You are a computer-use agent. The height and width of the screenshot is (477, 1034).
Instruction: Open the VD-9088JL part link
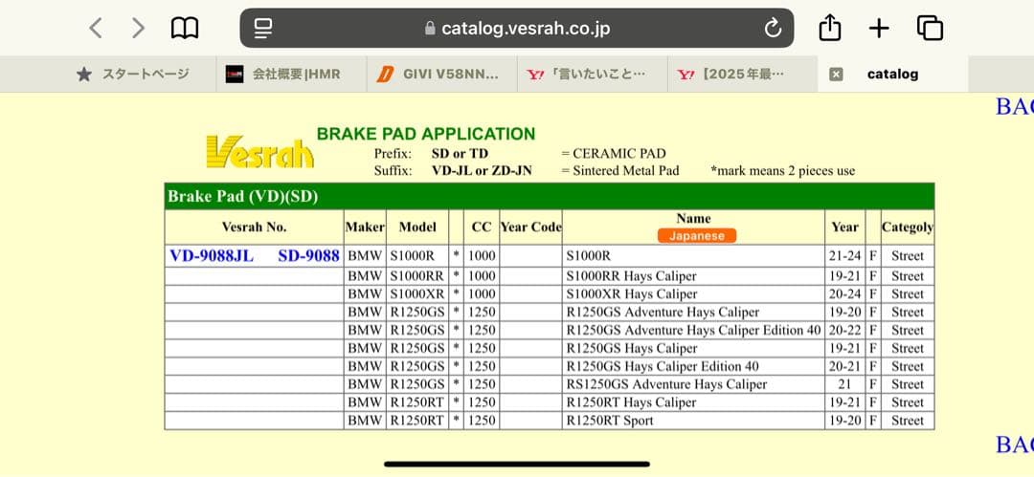click(212, 256)
